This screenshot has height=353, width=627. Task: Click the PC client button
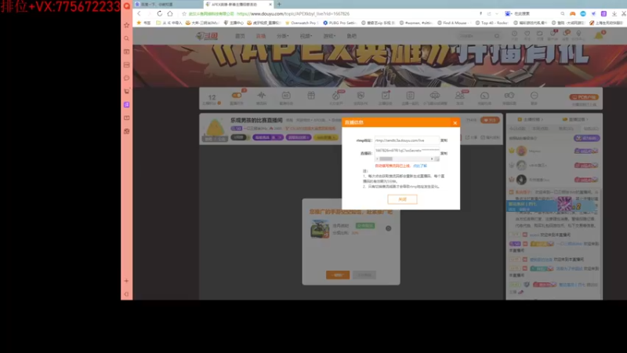coord(584,96)
